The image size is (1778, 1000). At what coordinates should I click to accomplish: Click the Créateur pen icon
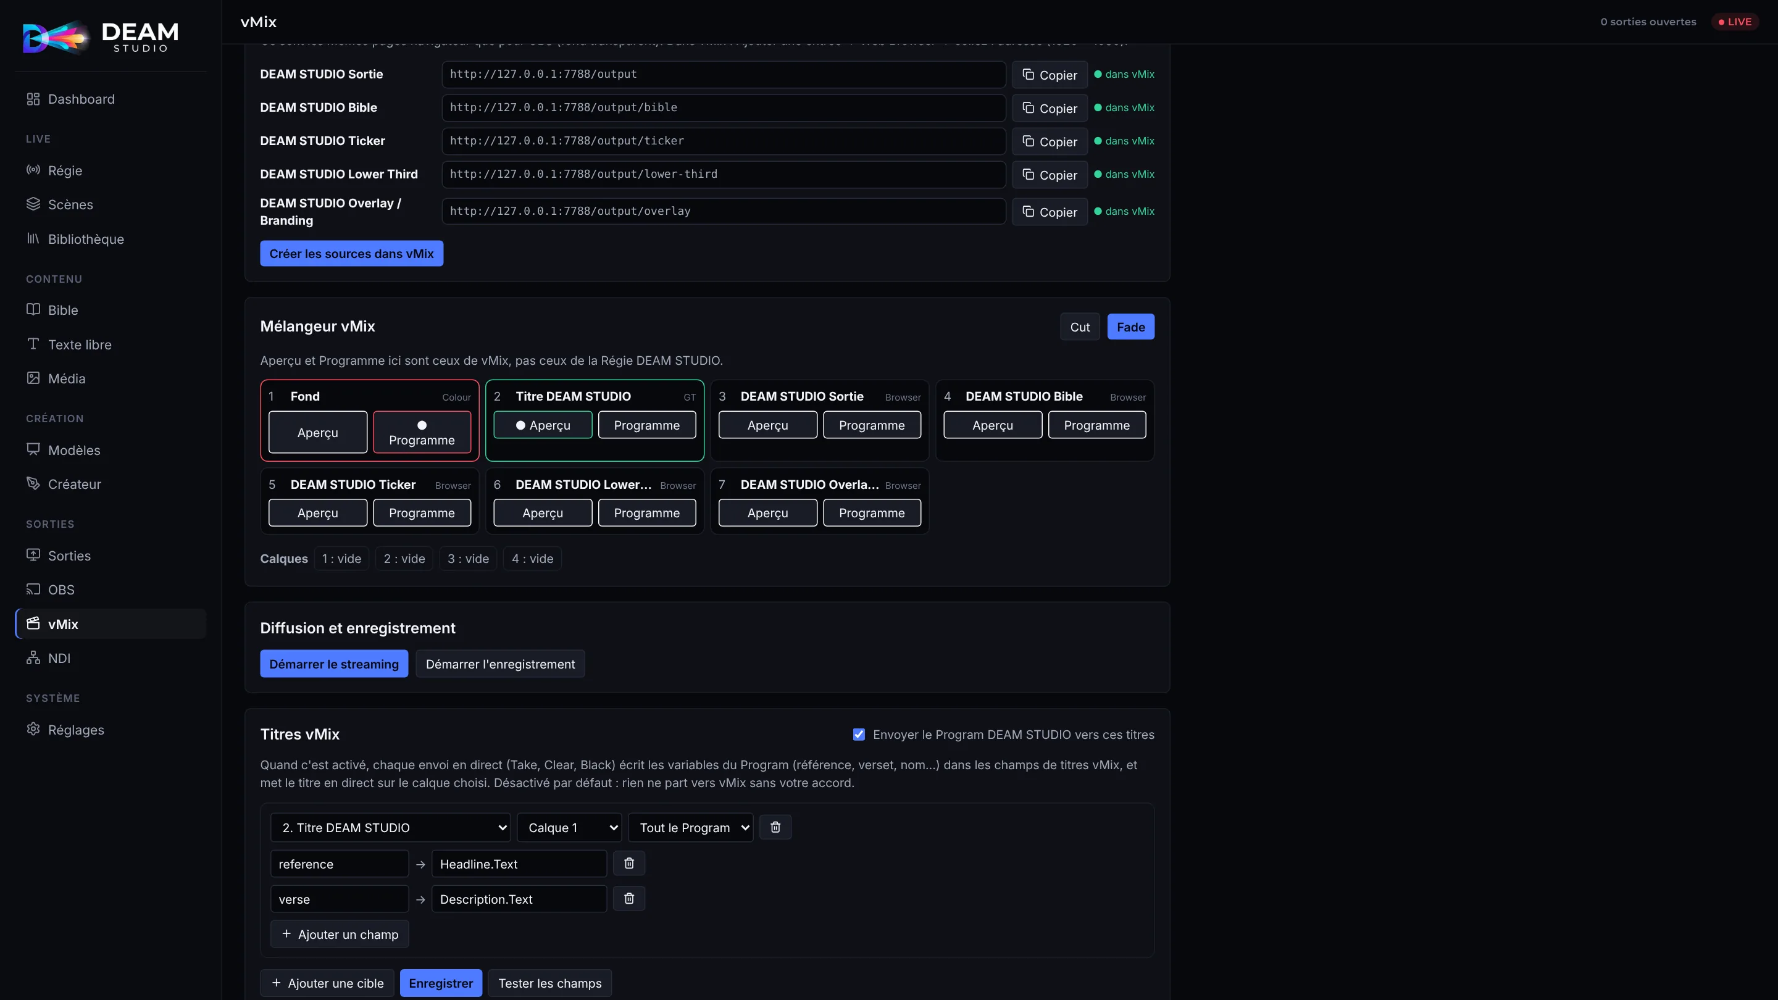tap(33, 484)
